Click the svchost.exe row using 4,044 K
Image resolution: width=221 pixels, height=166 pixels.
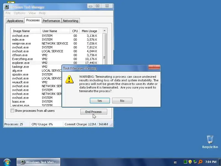[x=55, y=51]
